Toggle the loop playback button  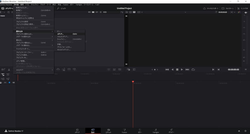click(x=193, y=70)
